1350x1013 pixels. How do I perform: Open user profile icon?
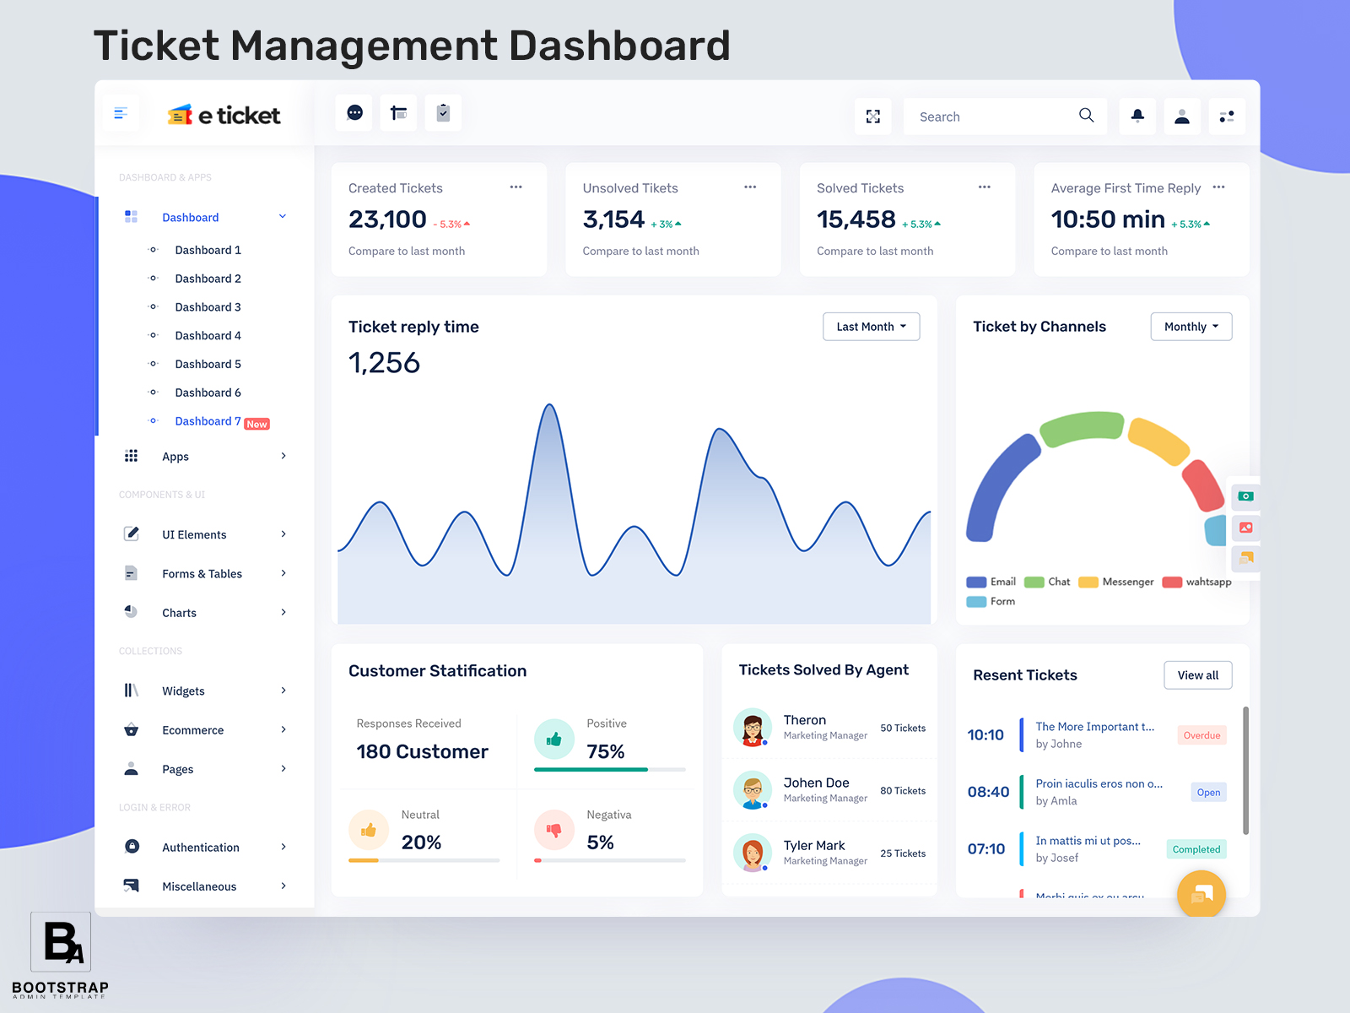(1182, 116)
